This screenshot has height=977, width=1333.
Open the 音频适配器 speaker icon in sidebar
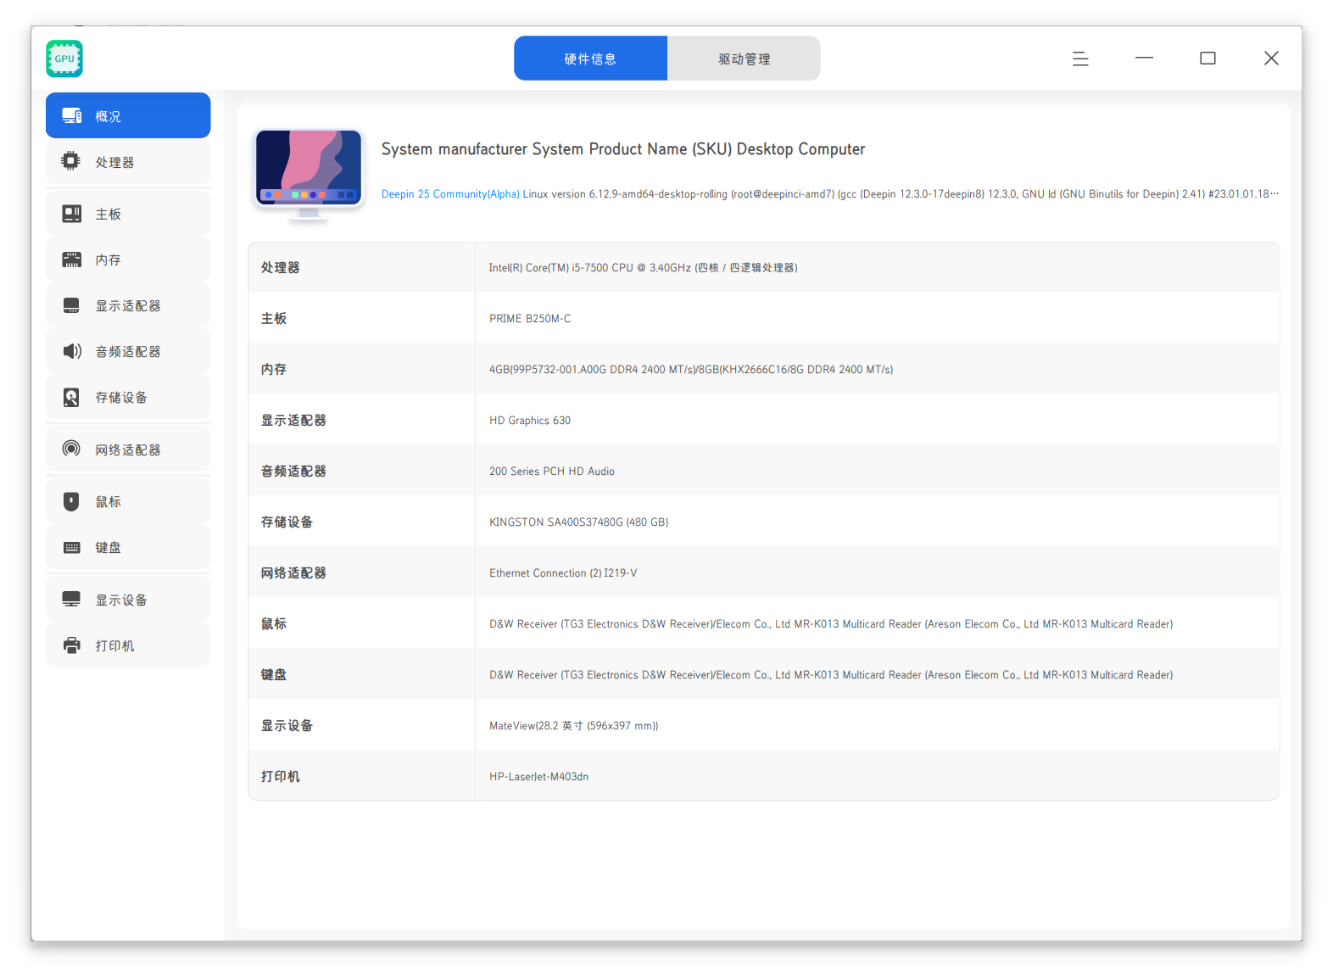[72, 351]
